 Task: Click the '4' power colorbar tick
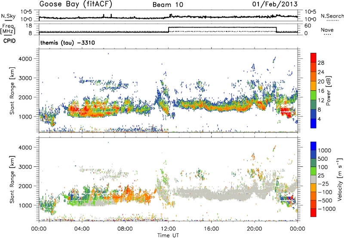(x=319, y=119)
